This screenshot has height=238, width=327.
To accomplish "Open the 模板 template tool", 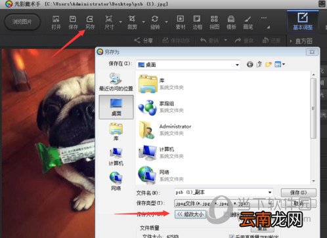I will (231, 22).
